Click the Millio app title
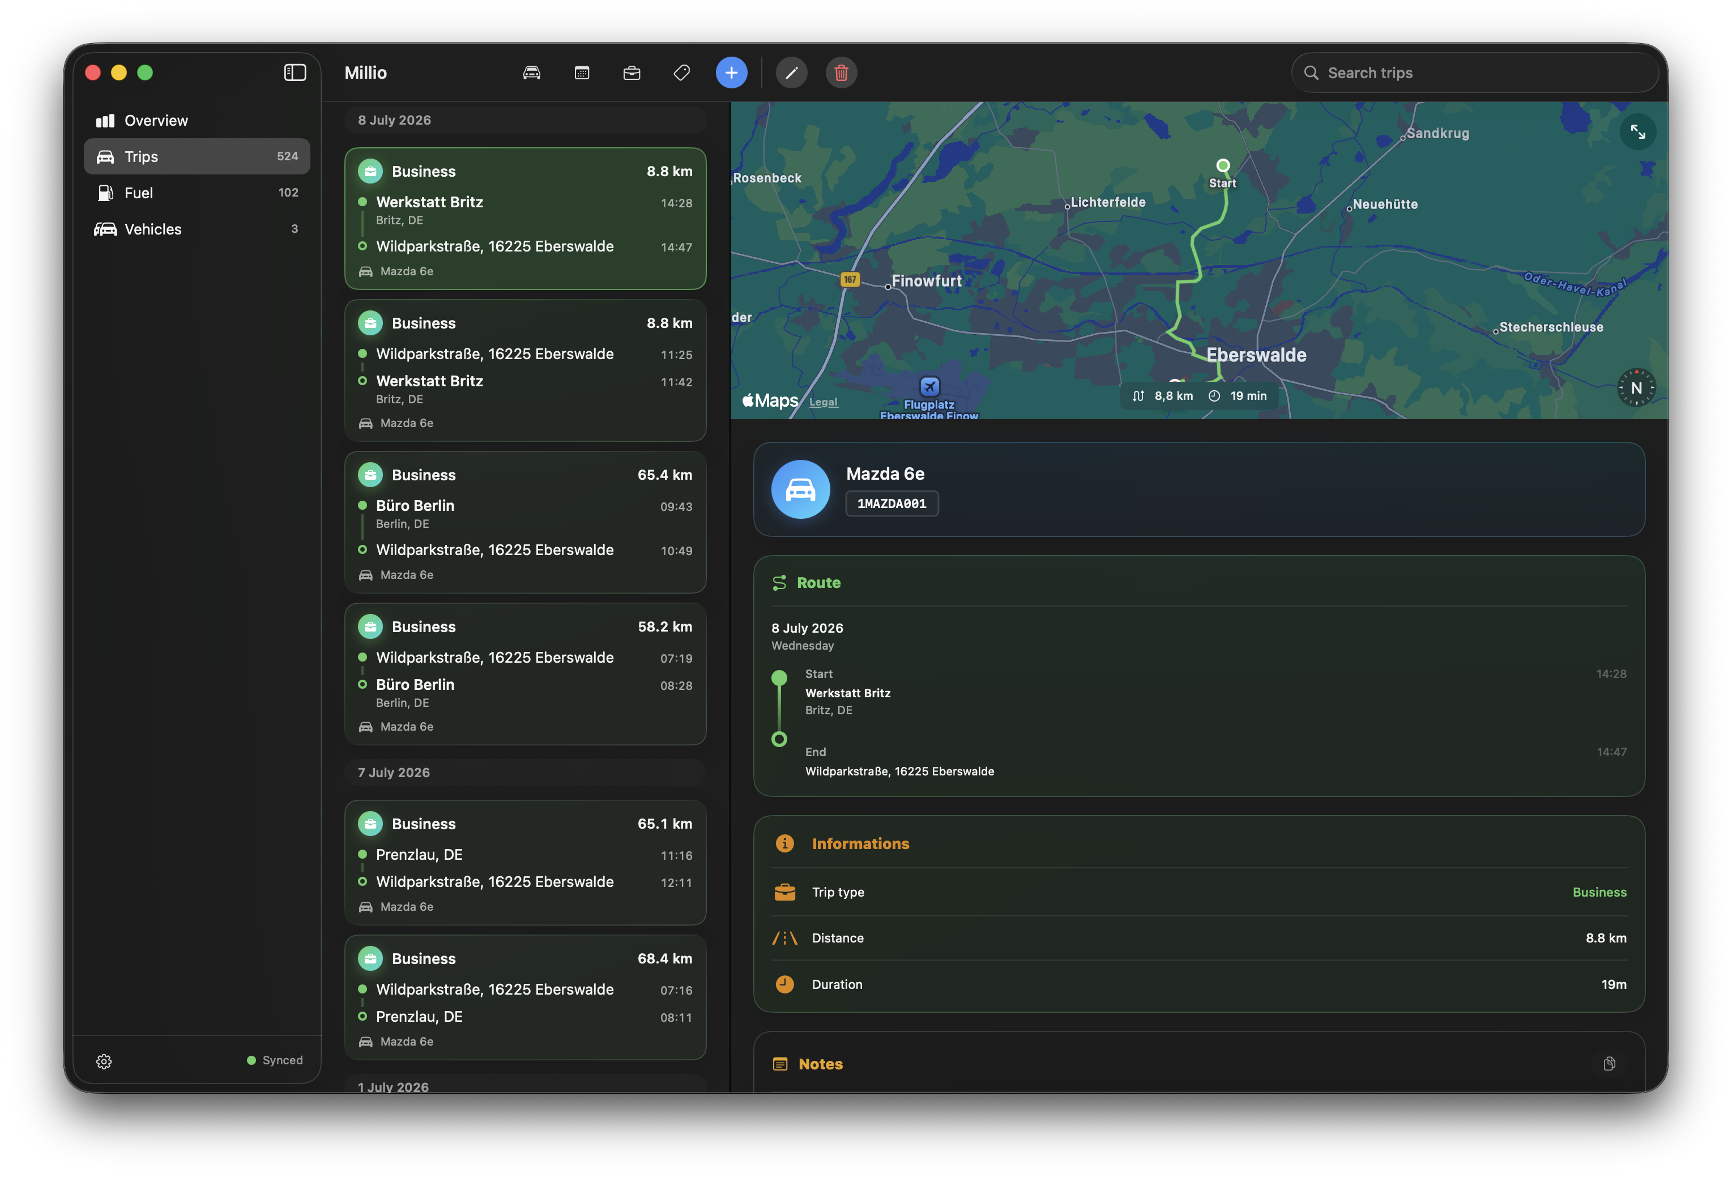The height and width of the screenshot is (1177, 1732). tap(365, 73)
